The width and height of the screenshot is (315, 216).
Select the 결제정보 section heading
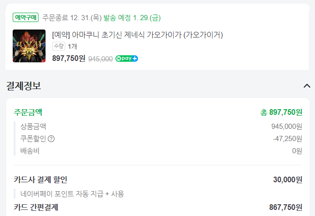click(23, 86)
